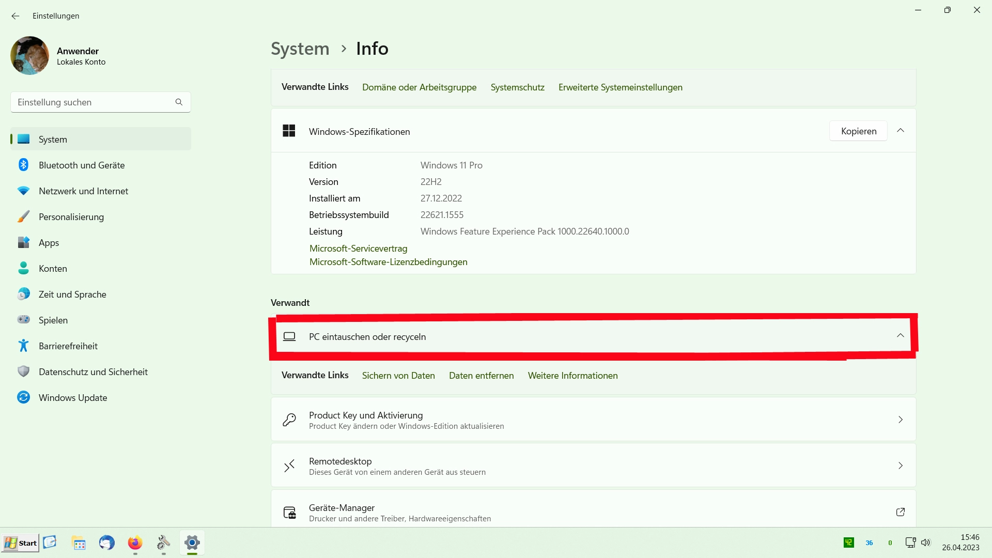Open Firefox from the taskbar

pyautogui.click(x=135, y=543)
